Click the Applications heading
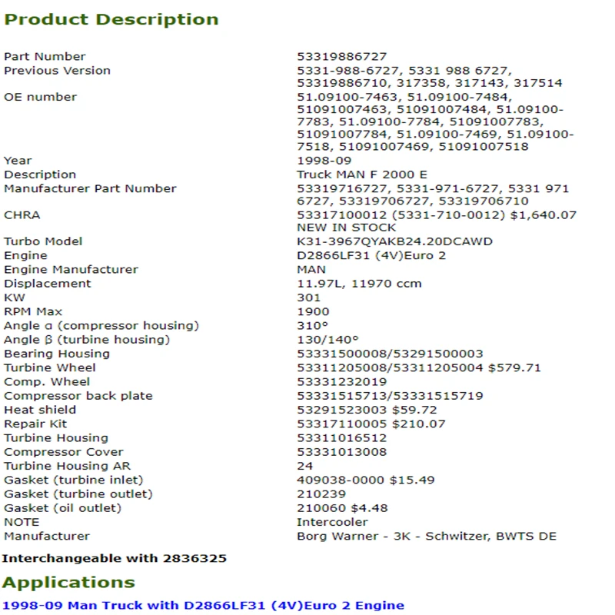 click(68, 583)
